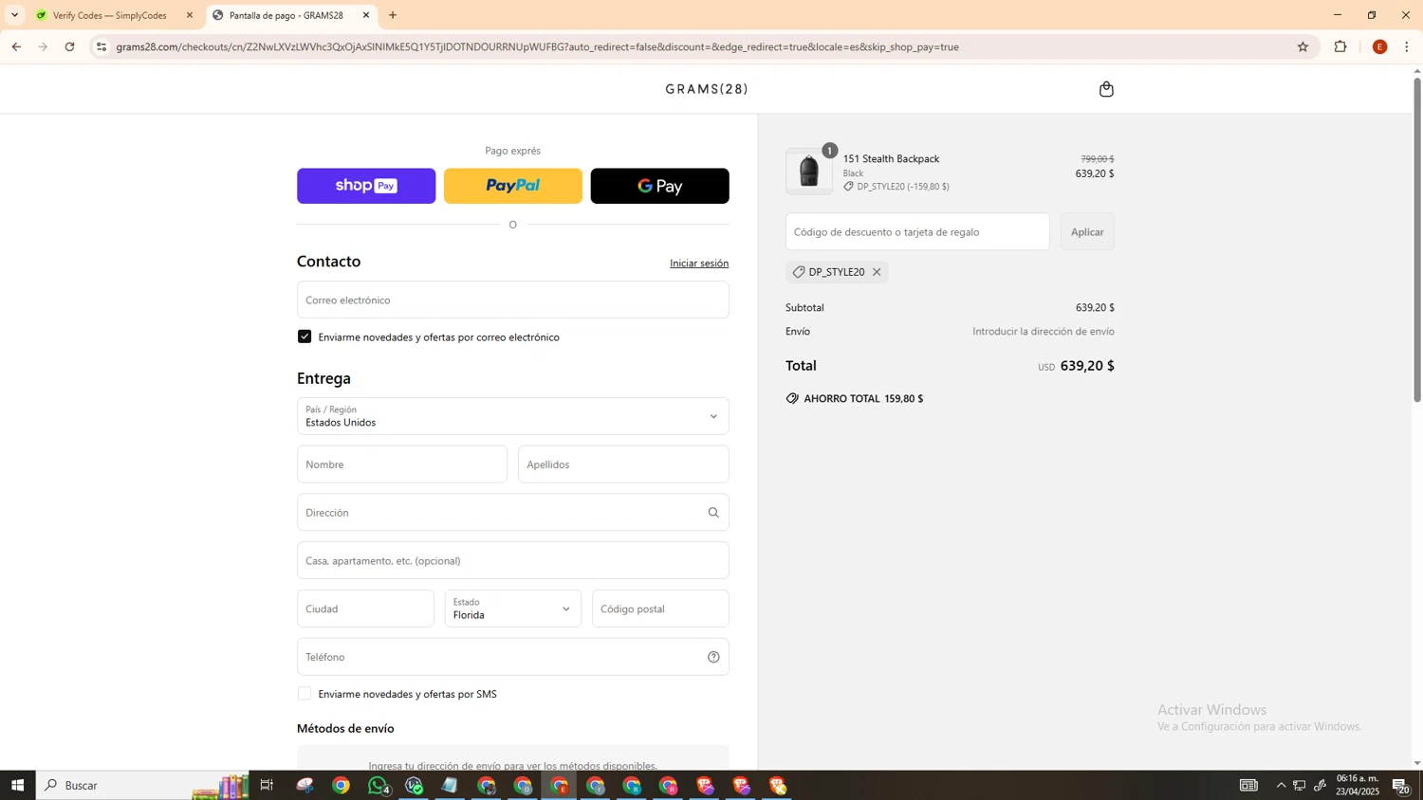Screen dimensions: 1423x800
Task: Focus the Código postal field
Action: pyautogui.click(x=660, y=609)
